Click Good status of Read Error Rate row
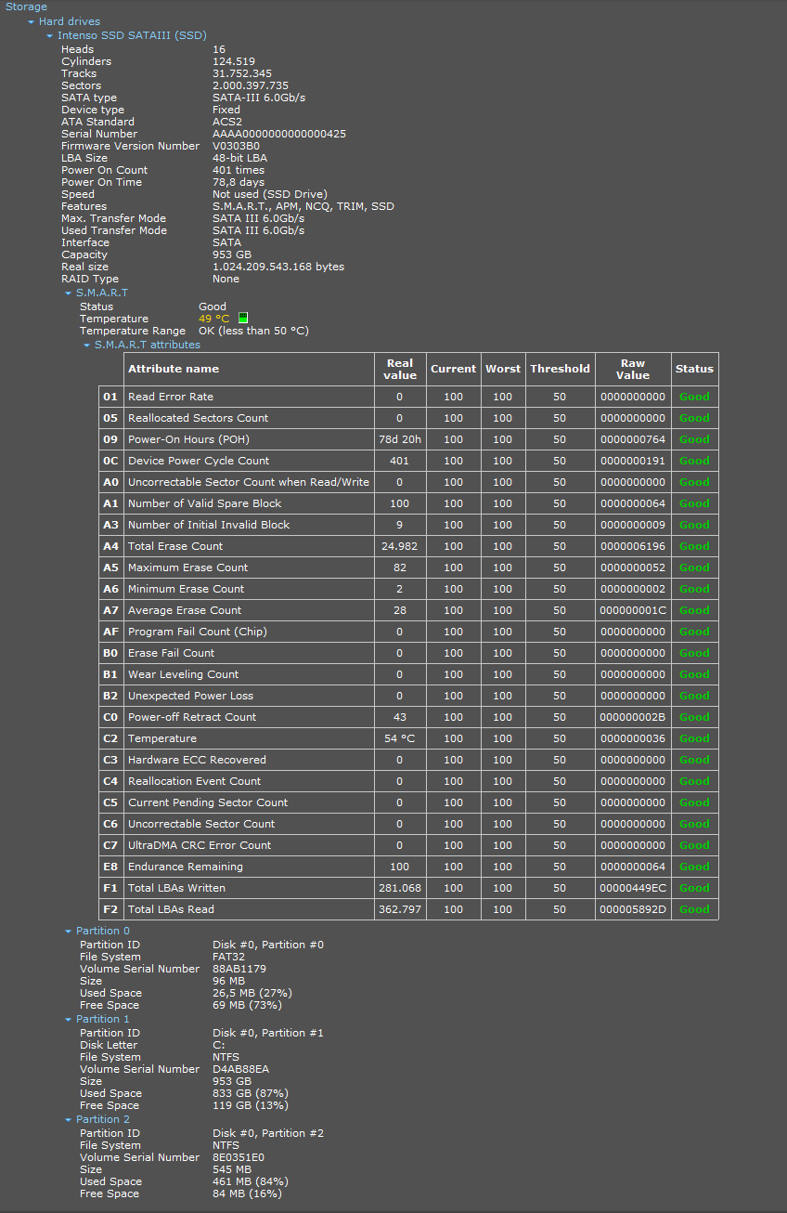This screenshot has height=1213, width=787. tap(694, 397)
